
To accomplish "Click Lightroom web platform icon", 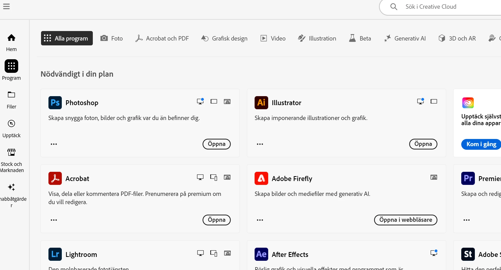I will click(227, 253).
